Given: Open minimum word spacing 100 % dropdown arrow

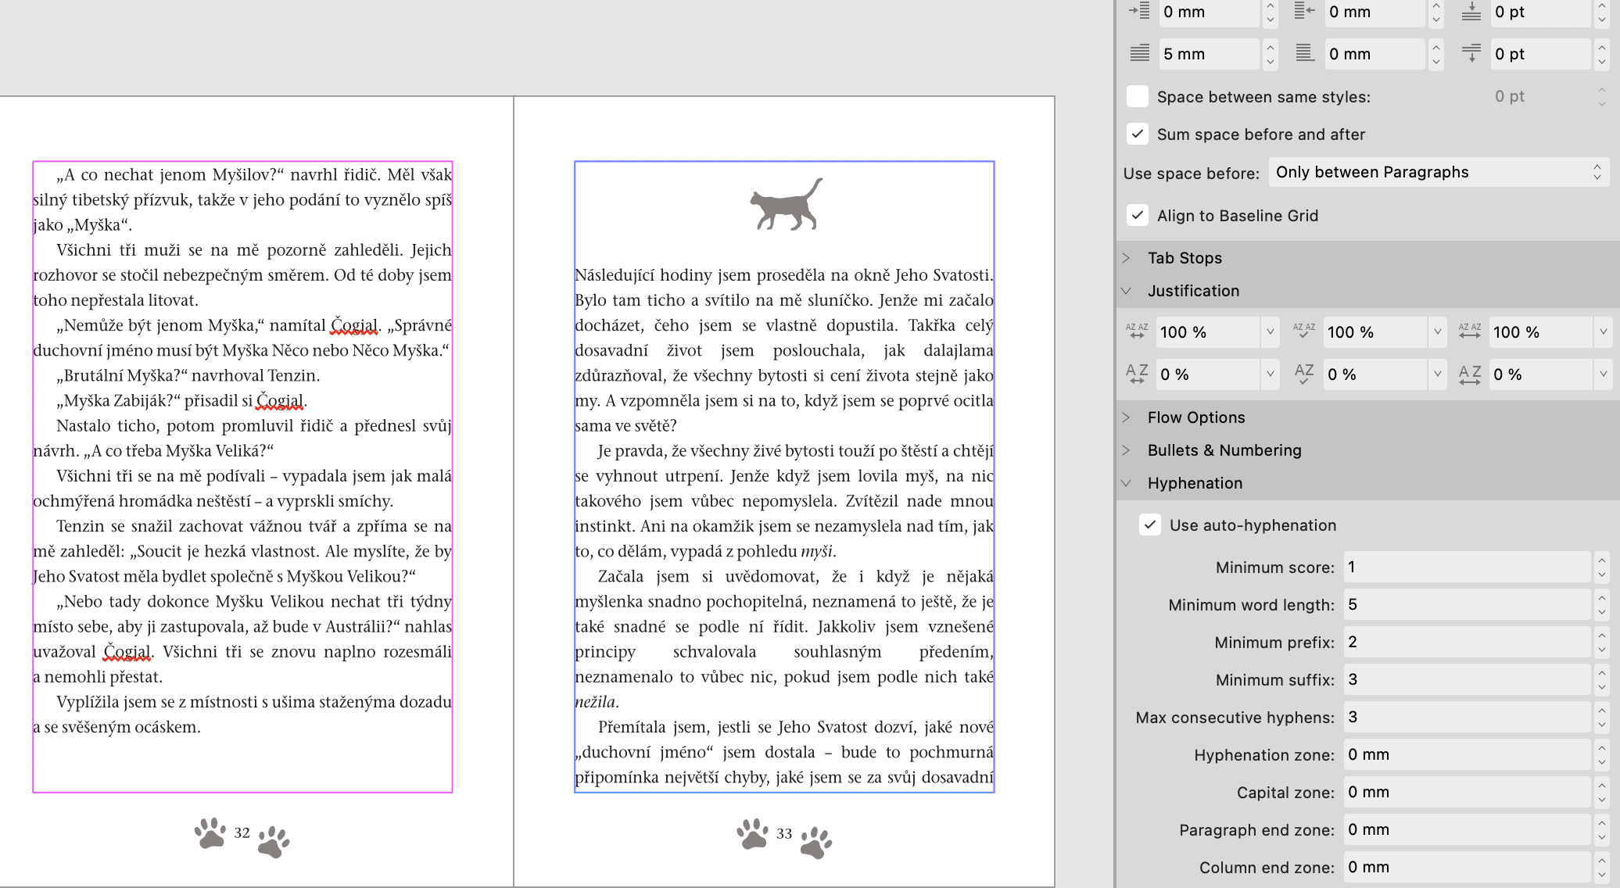Looking at the screenshot, I should coord(1271,331).
